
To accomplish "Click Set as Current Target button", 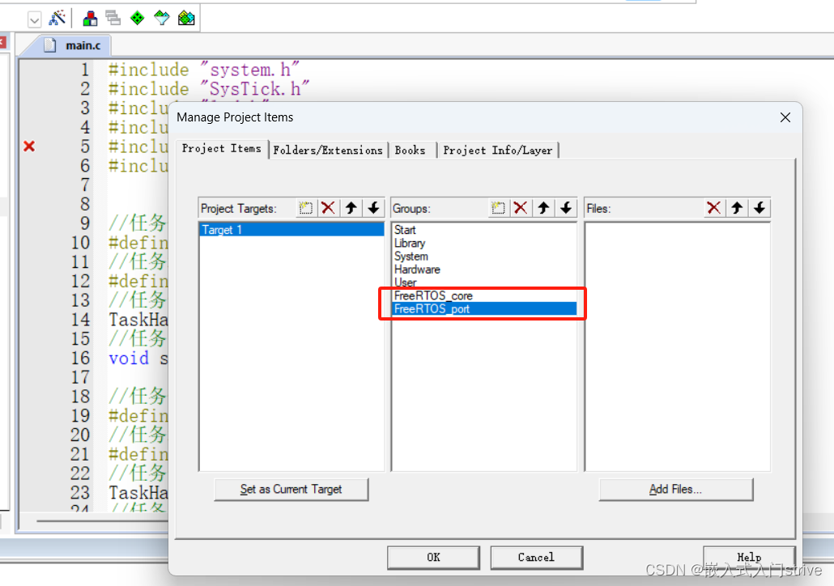I will 291,489.
